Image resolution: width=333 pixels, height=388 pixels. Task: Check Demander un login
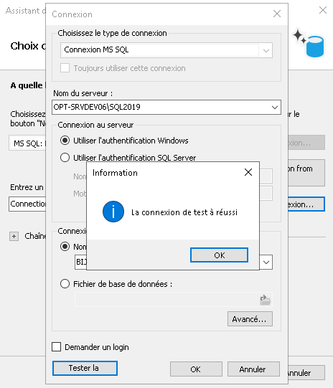[57, 346]
